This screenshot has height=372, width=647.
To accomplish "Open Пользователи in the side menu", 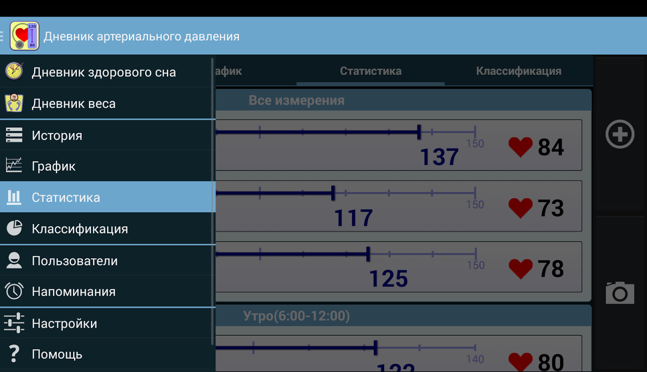I will click(107, 260).
